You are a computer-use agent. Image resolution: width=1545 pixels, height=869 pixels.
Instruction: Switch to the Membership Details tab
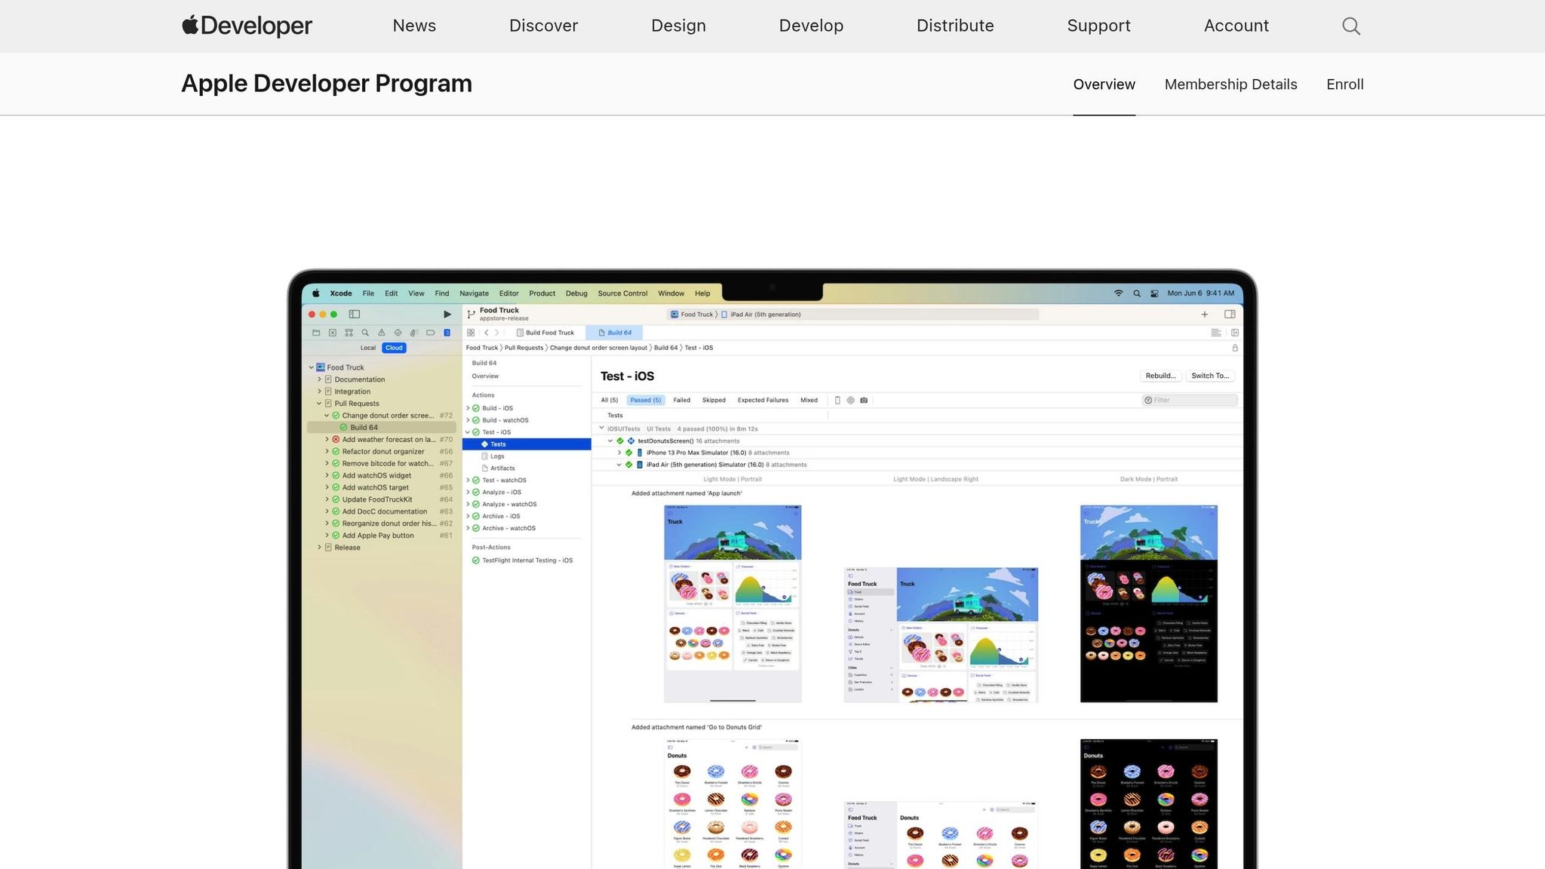1230,84
